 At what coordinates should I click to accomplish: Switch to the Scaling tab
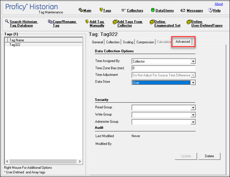point(128,42)
